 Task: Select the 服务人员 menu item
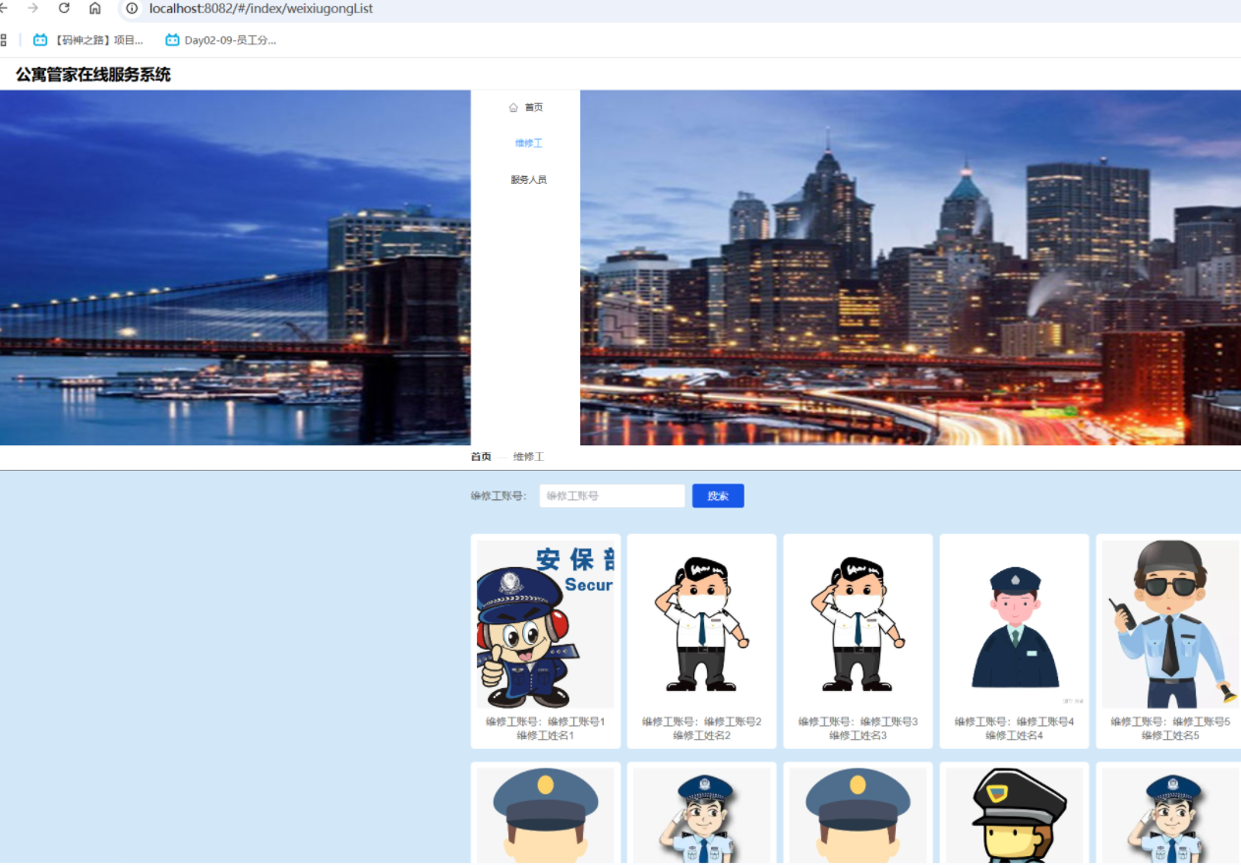[528, 180]
